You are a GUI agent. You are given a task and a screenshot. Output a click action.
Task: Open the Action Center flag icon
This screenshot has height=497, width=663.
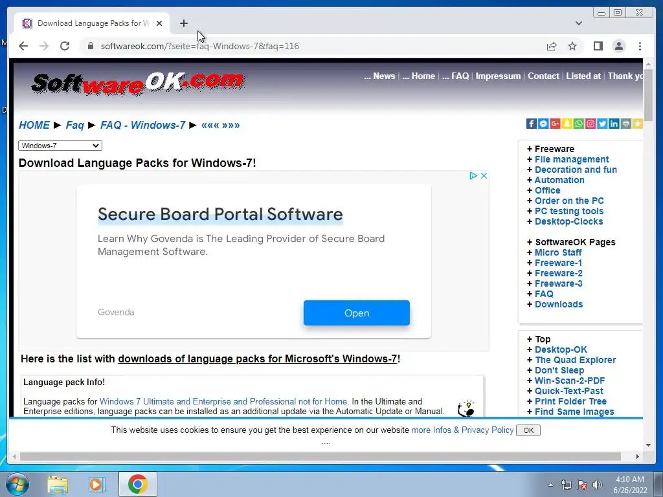tap(582, 485)
